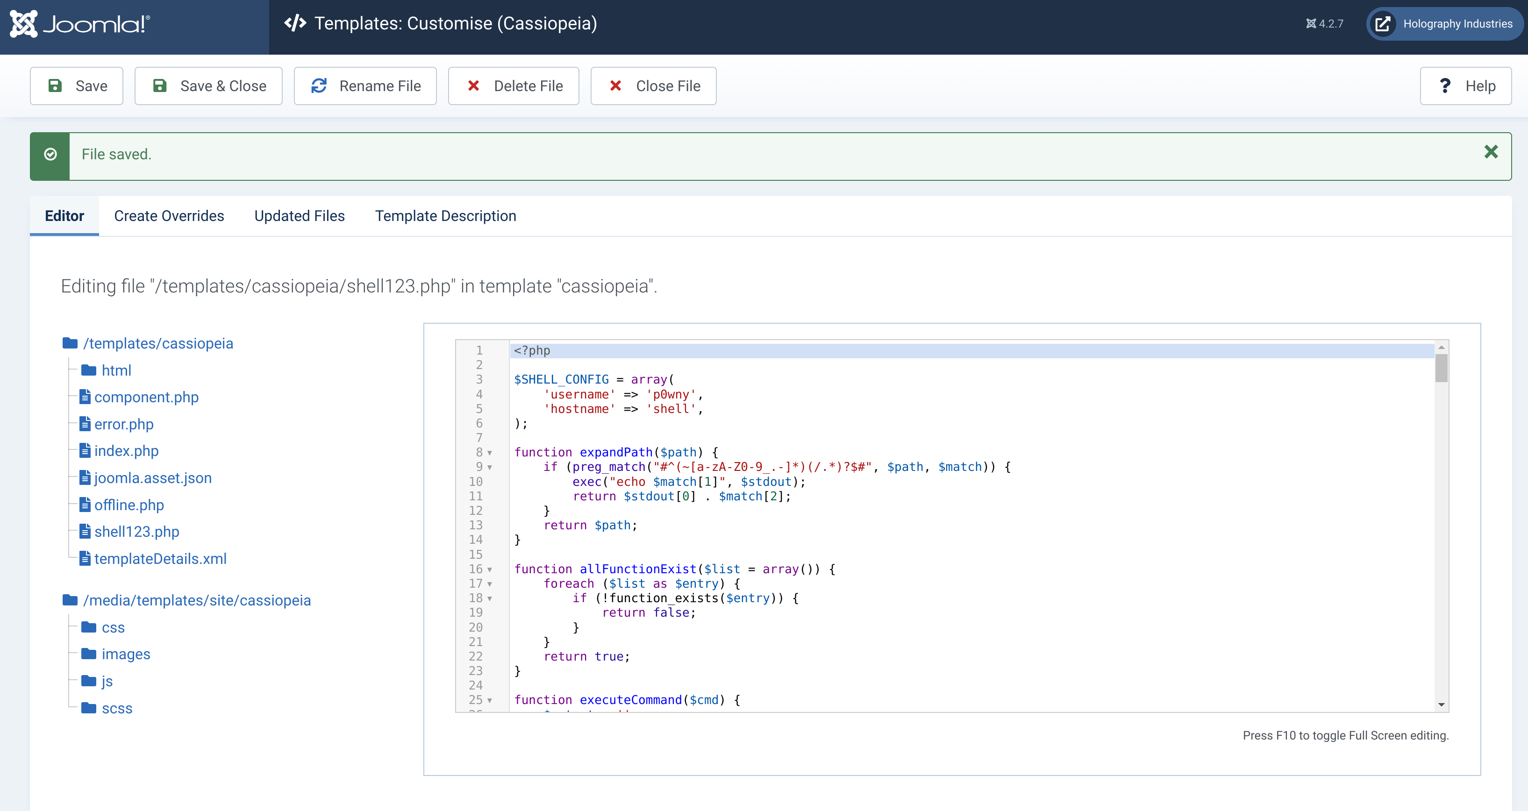Click the editor scroll up arrow
The height and width of the screenshot is (811, 1528).
click(x=1442, y=348)
